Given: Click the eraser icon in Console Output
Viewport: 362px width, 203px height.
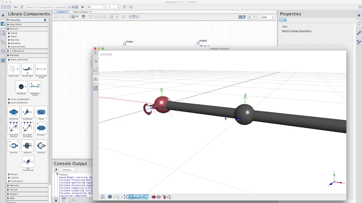Looking at the screenshot, I should point(56,170).
